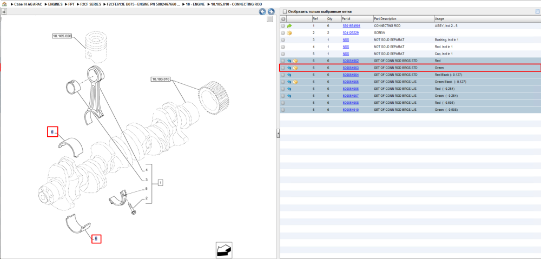Select callout number 2 in the diagram
541x259 pixels.
click(x=147, y=198)
